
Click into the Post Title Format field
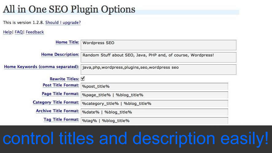coord(154,86)
